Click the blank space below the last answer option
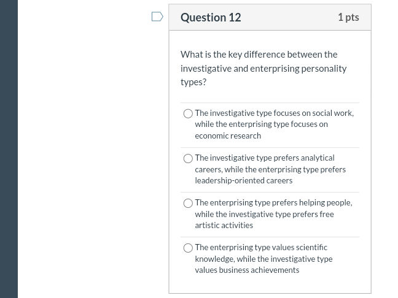The image size is (398, 298). click(x=270, y=283)
